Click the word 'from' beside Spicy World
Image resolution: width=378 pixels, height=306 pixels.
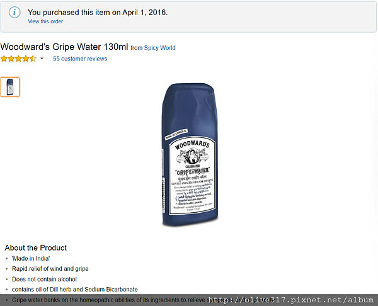(x=137, y=48)
